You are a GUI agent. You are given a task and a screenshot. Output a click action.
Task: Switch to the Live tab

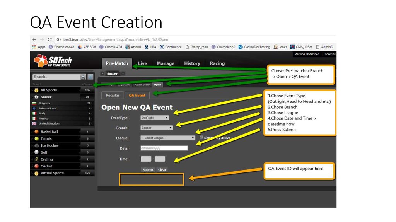(142, 63)
